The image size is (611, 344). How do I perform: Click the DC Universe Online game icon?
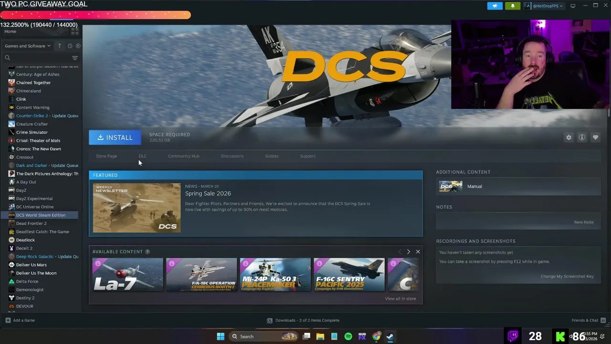[11, 207]
